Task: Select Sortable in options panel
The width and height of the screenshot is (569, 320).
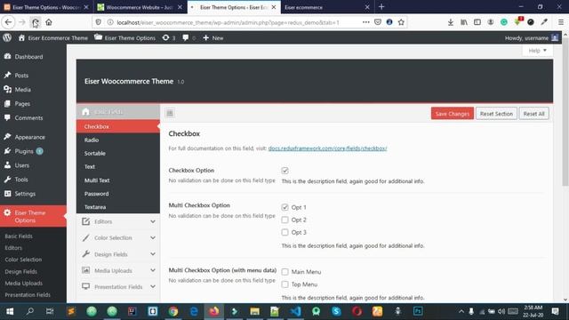Action: tap(118, 154)
